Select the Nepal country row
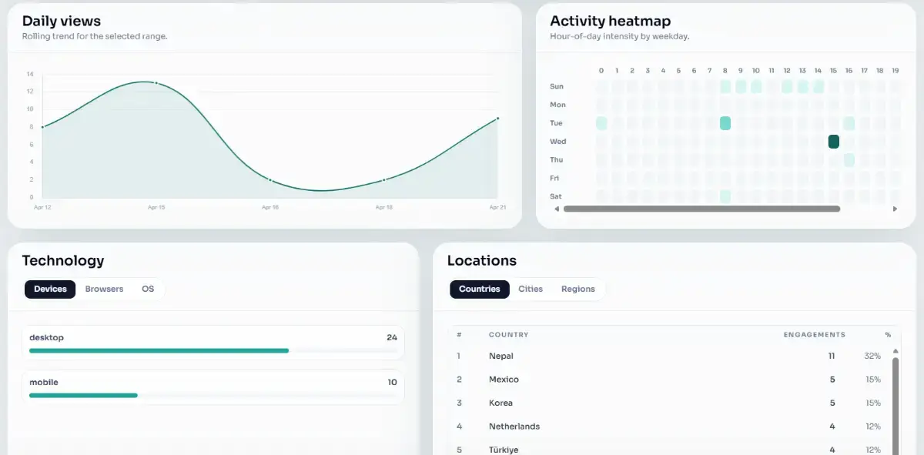 (x=669, y=356)
